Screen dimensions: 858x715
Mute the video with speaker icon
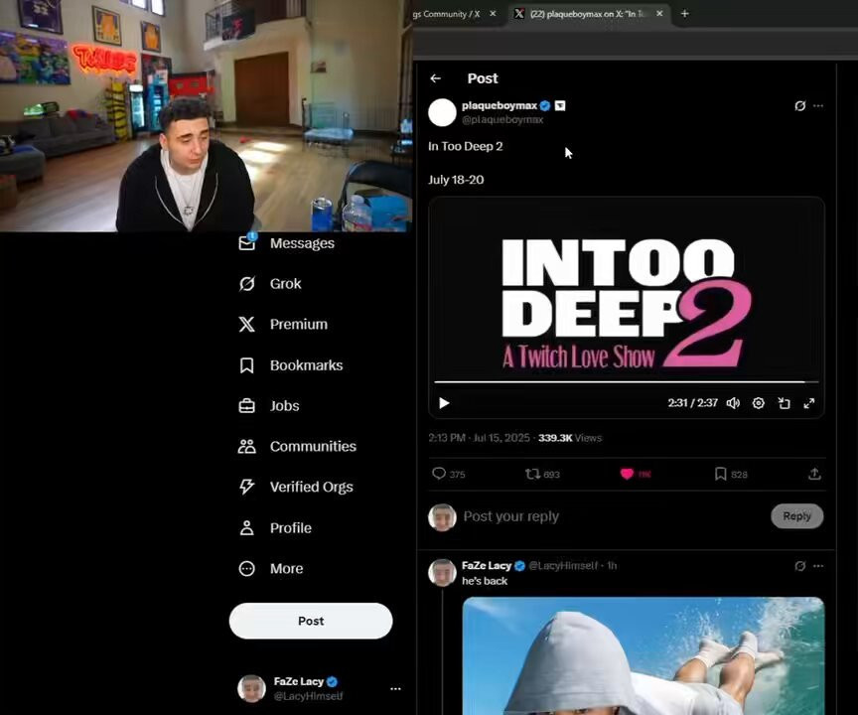tap(733, 403)
